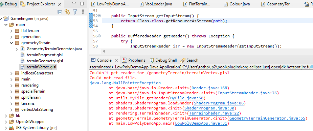Image resolution: width=313 pixels, height=131 pixels.
Task: Close the Project Explorer tab
Action: (x=60, y=4)
